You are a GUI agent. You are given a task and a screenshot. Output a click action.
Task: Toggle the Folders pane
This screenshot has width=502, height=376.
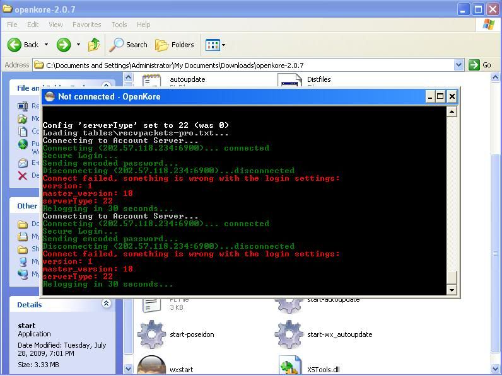pos(175,45)
